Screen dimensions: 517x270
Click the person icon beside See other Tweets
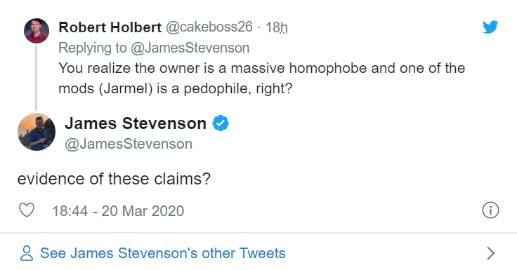(x=27, y=253)
